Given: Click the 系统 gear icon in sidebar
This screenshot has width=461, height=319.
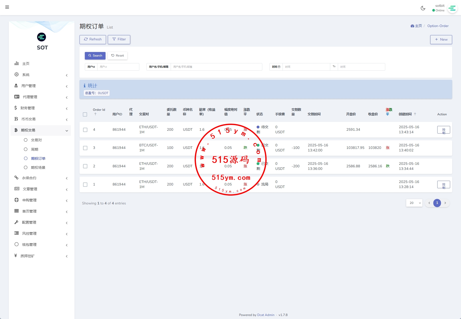Looking at the screenshot, I should click(x=17, y=75).
